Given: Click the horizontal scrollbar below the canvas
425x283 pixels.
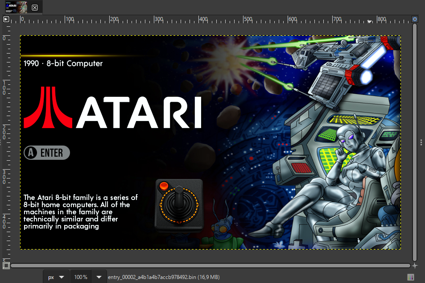Looking at the screenshot, I should (x=210, y=266).
